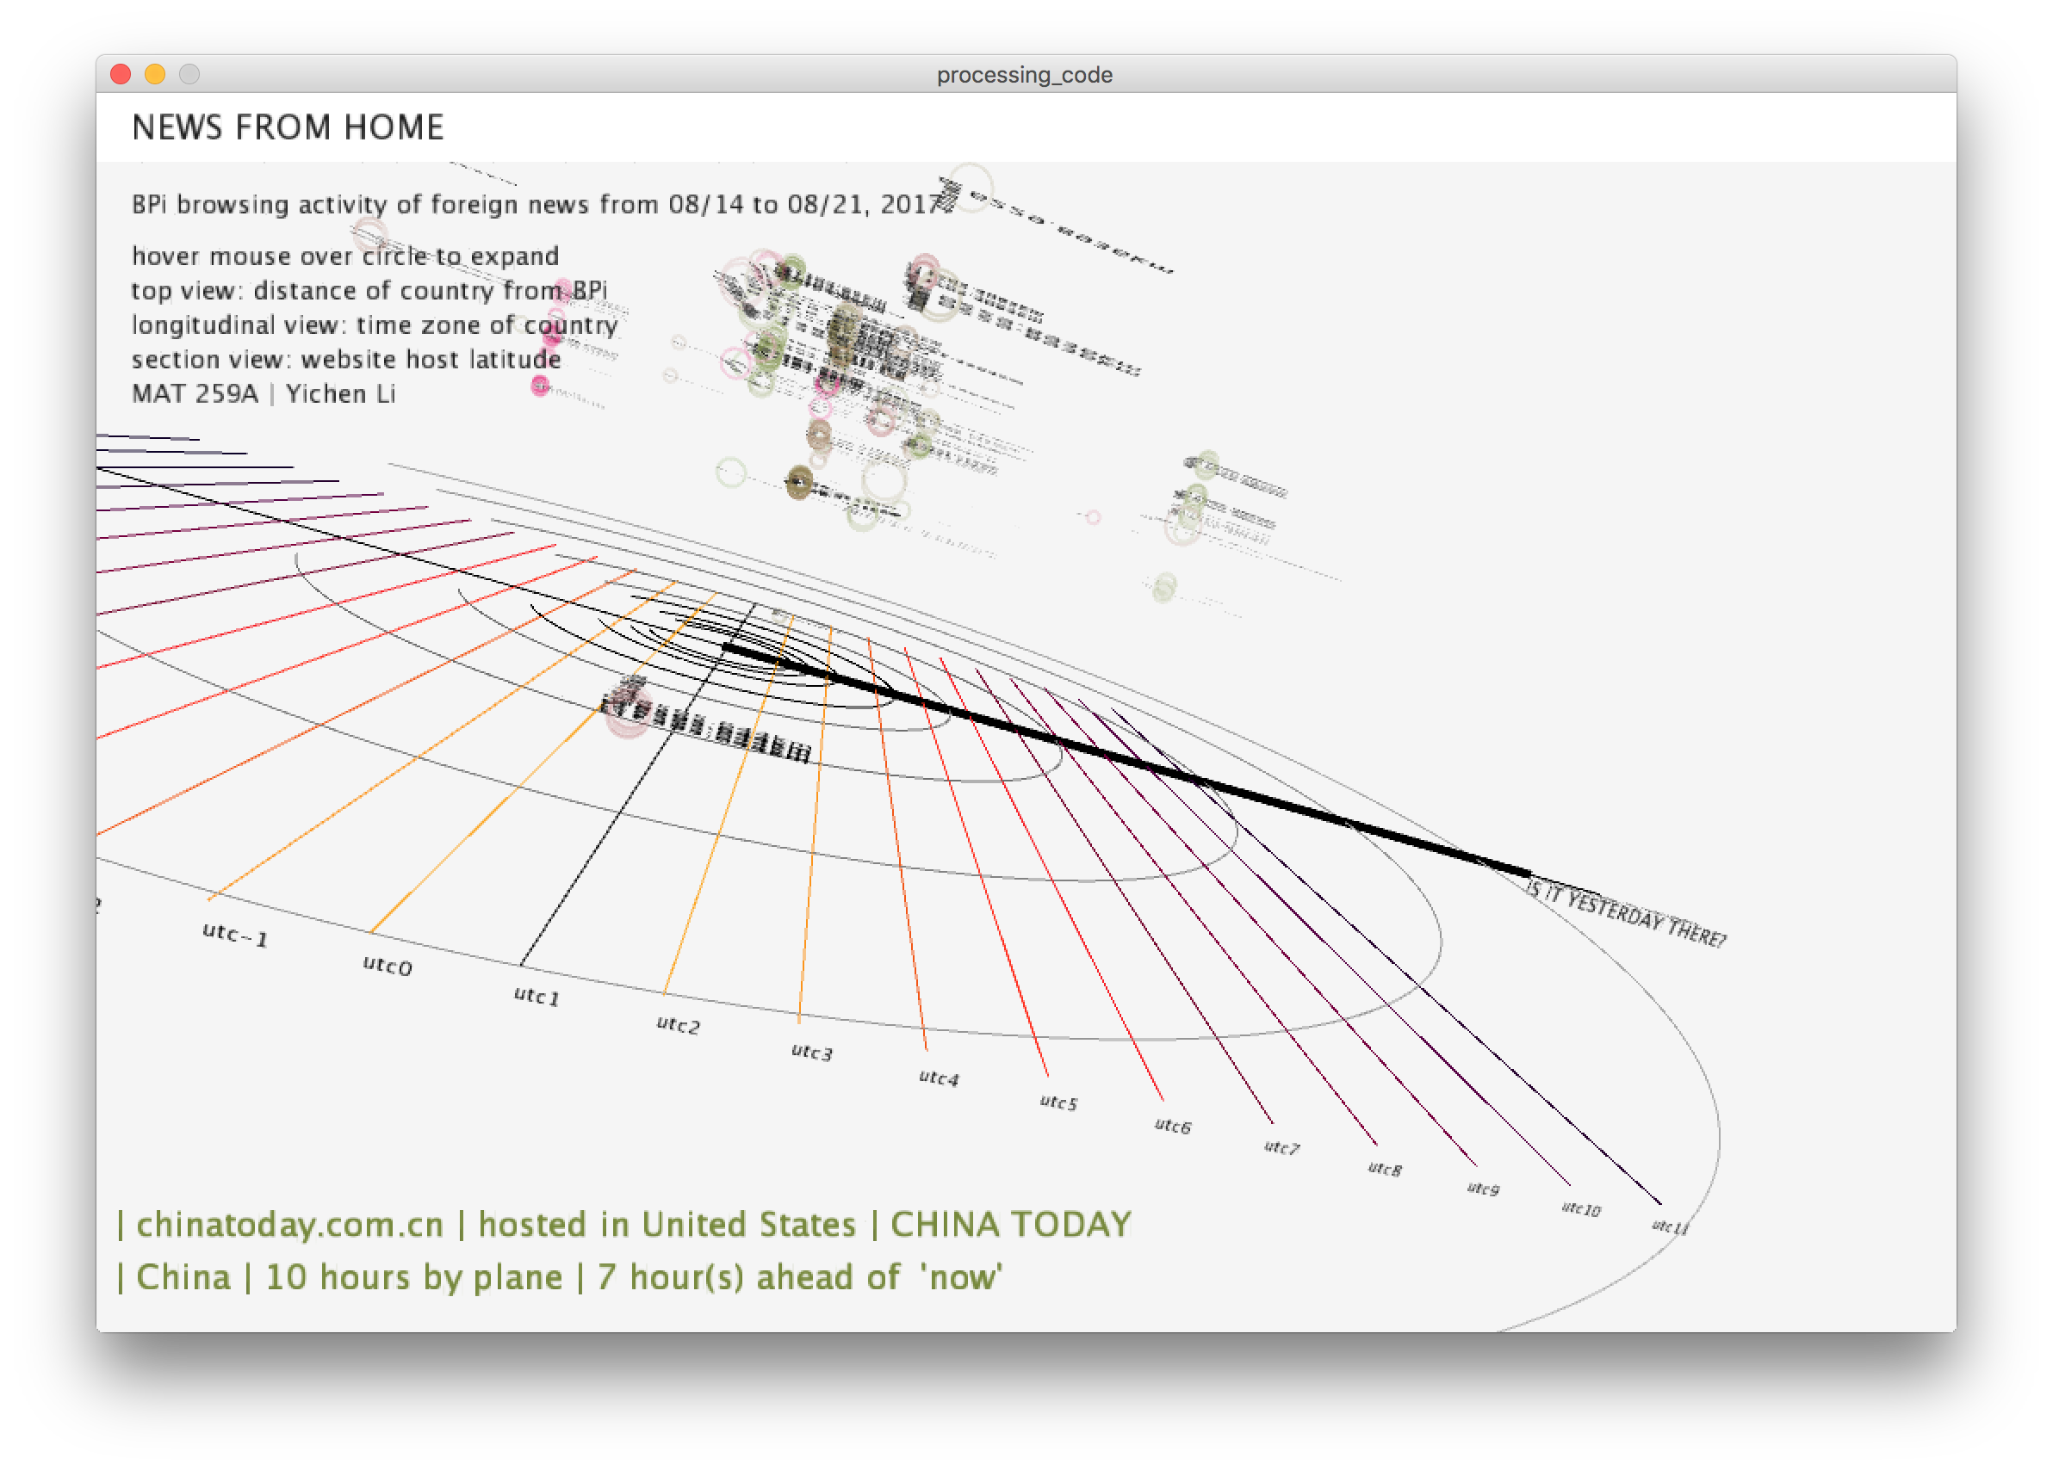Click the 'CHINA TODAY' site title
2053x1470 pixels.
[1010, 1224]
